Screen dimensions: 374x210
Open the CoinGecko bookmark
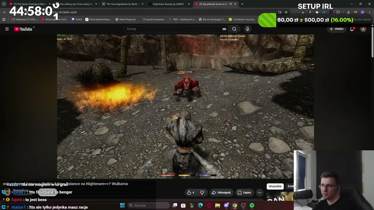tap(242, 20)
